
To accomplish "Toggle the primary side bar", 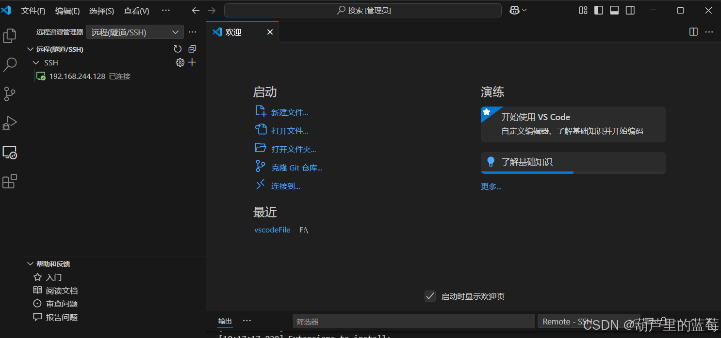I will click(599, 10).
